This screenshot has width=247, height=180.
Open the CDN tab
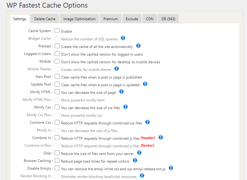coord(150,19)
